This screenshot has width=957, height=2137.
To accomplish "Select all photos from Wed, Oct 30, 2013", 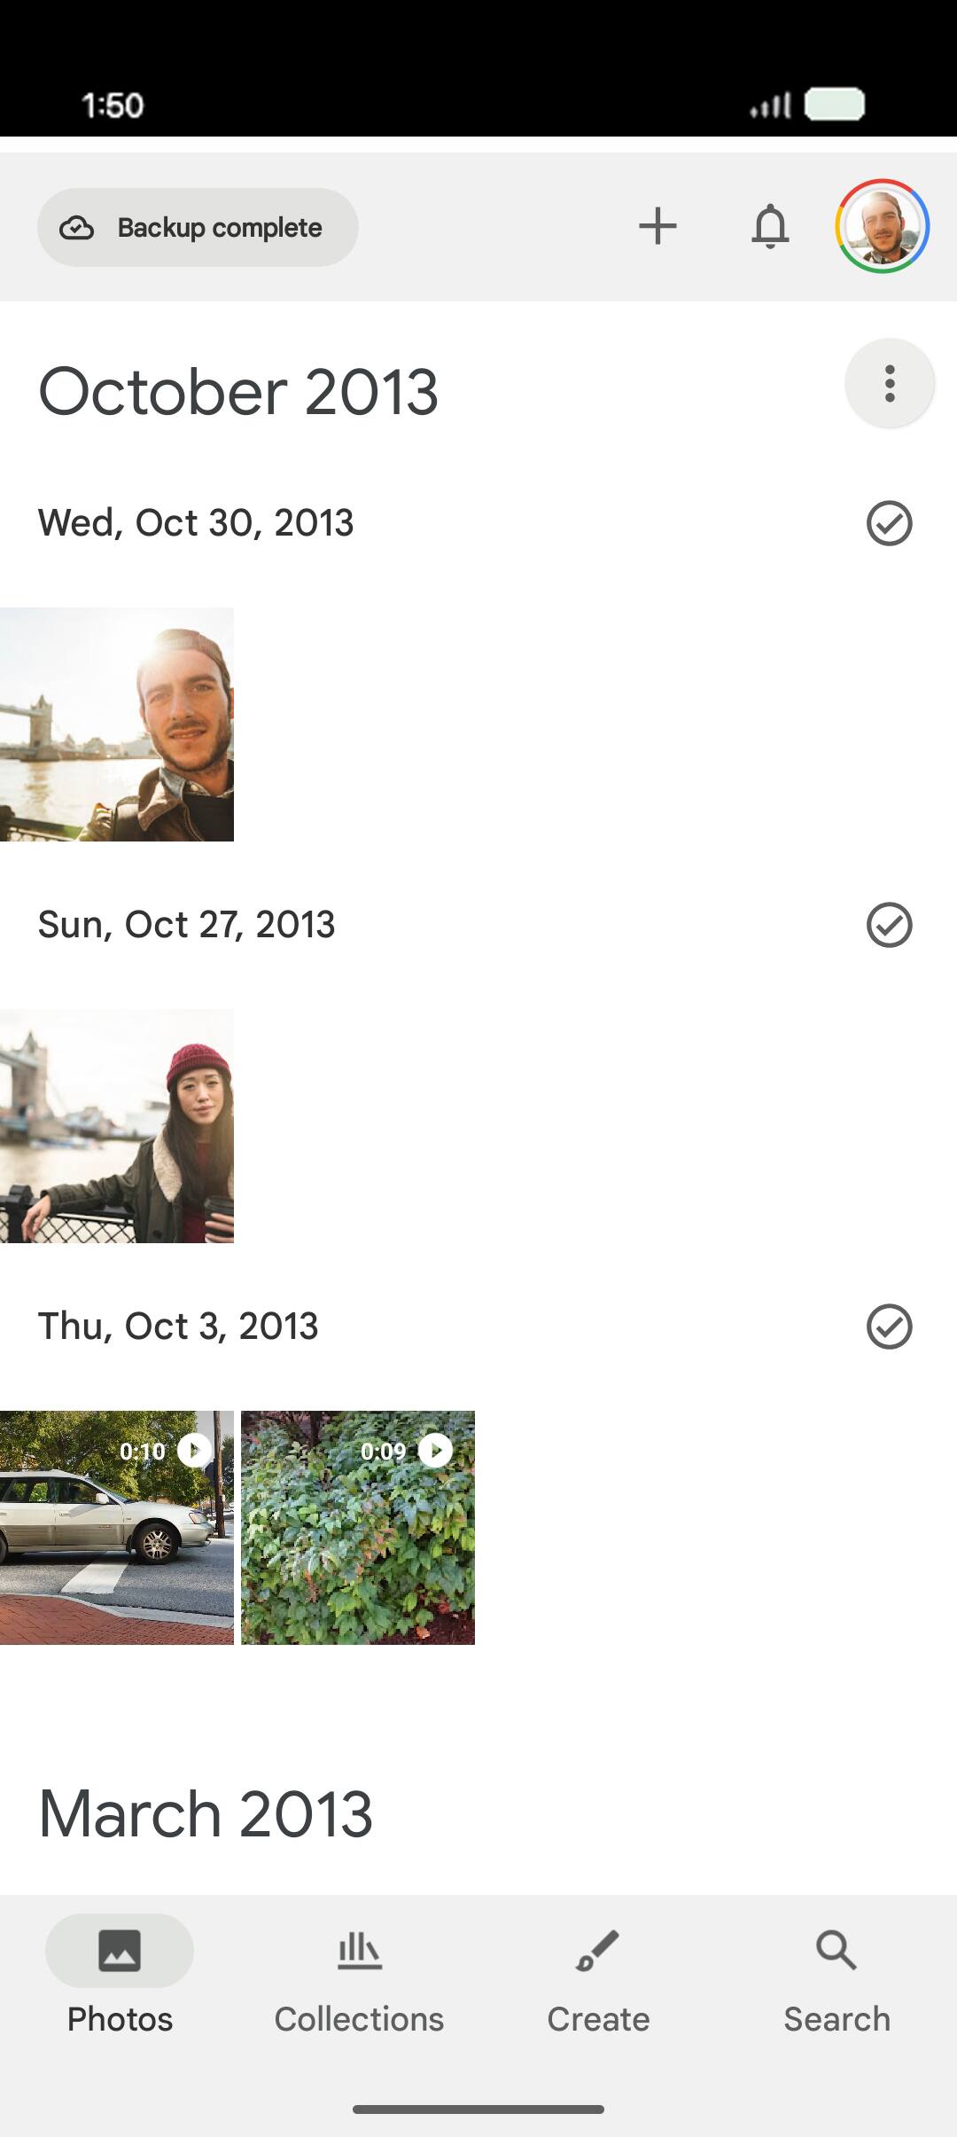I will pos(889,523).
